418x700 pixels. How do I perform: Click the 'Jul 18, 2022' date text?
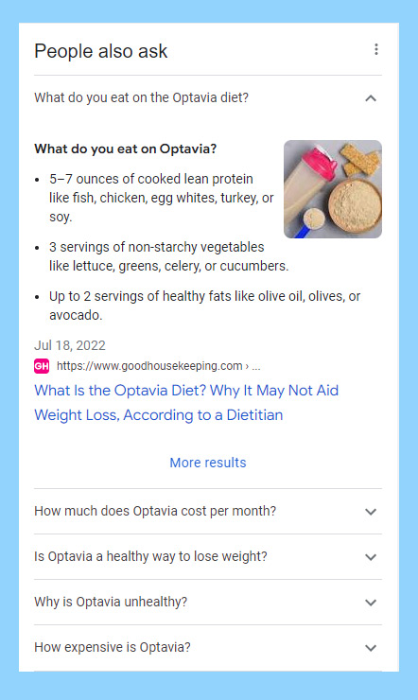(70, 345)
